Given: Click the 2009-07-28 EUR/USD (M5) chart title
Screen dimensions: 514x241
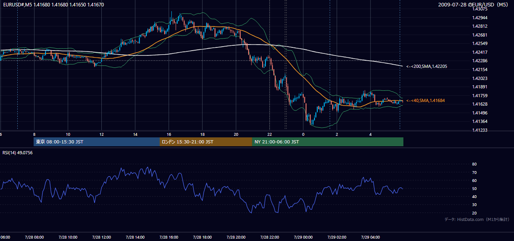Looking at the screenshot, I should click(x=474, y=5).
